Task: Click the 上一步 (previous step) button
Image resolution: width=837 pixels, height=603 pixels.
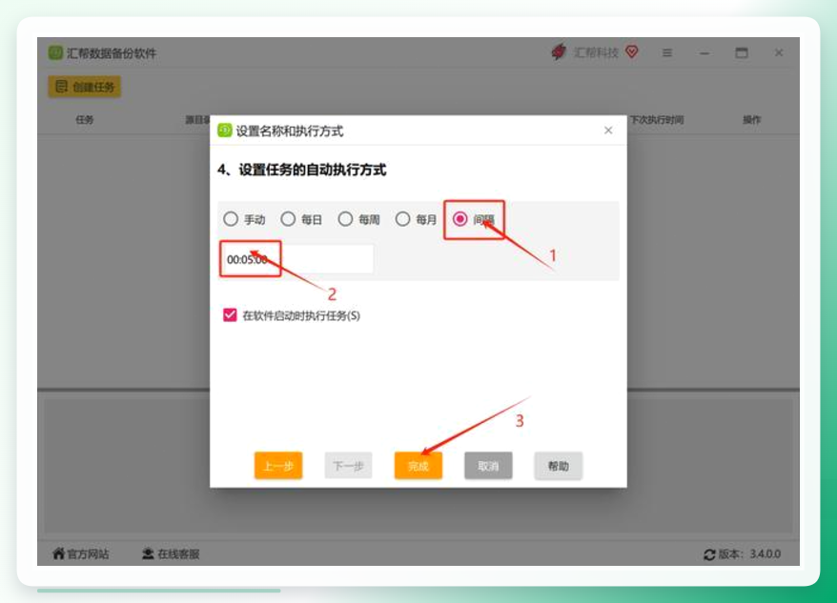Action: (278, 465)
